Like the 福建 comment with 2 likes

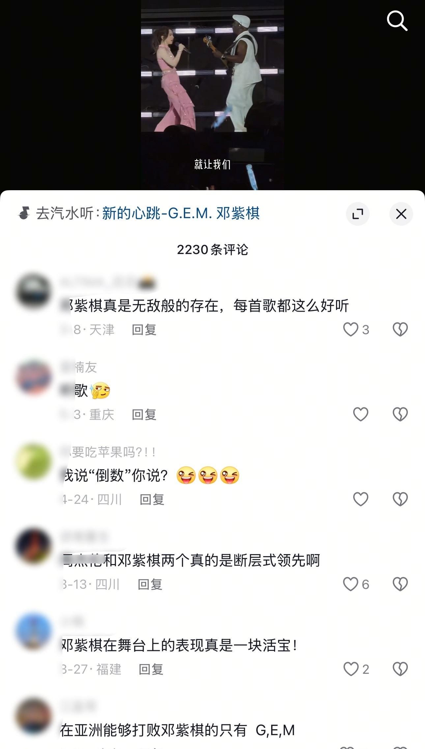click(351, 669)
